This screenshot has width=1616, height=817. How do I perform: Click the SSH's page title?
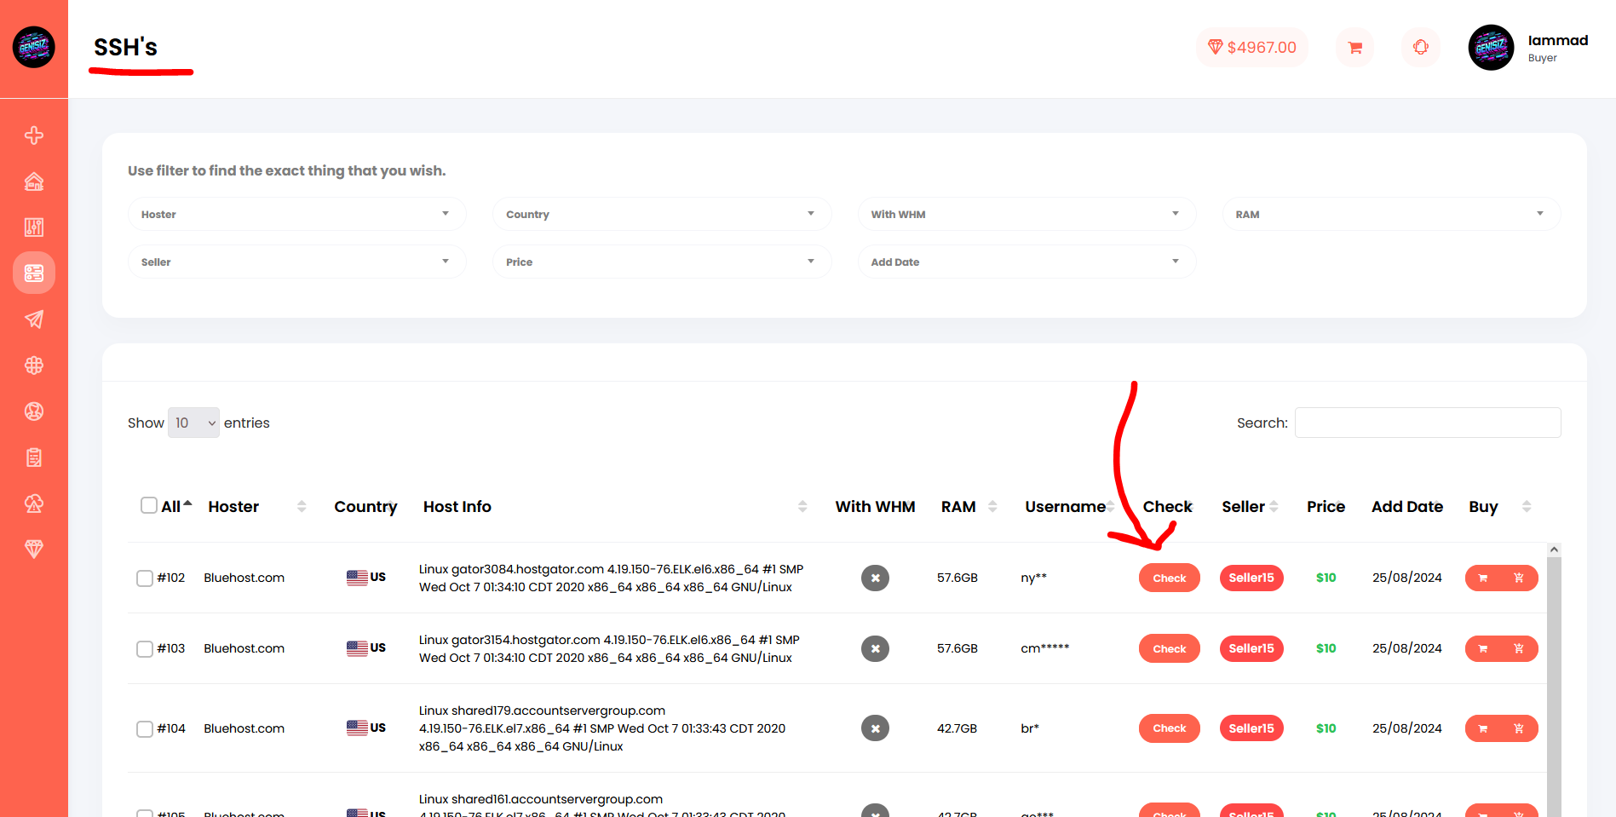pyautogui.click(x=125, y=48)
